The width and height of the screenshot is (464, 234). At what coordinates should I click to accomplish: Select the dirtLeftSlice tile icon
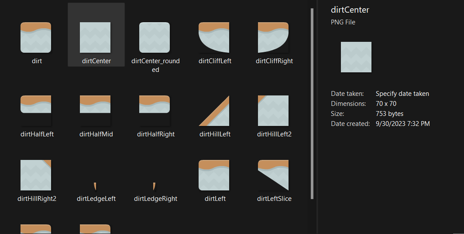click(273, 175)
